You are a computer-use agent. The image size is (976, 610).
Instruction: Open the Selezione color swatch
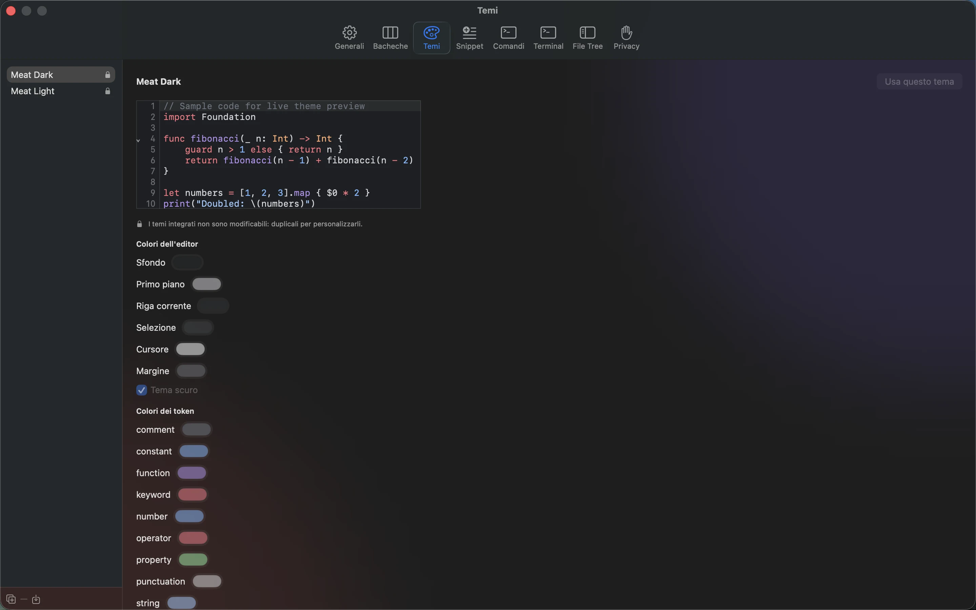(198, 328)
